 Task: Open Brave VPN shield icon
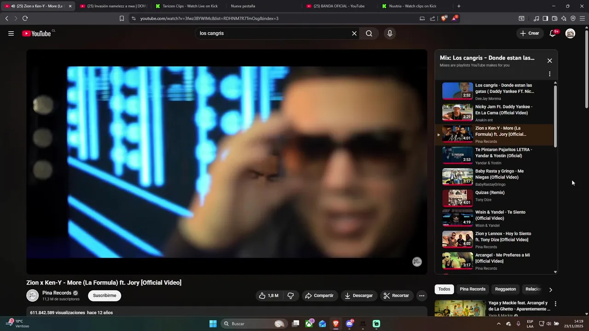pos(573,18)
